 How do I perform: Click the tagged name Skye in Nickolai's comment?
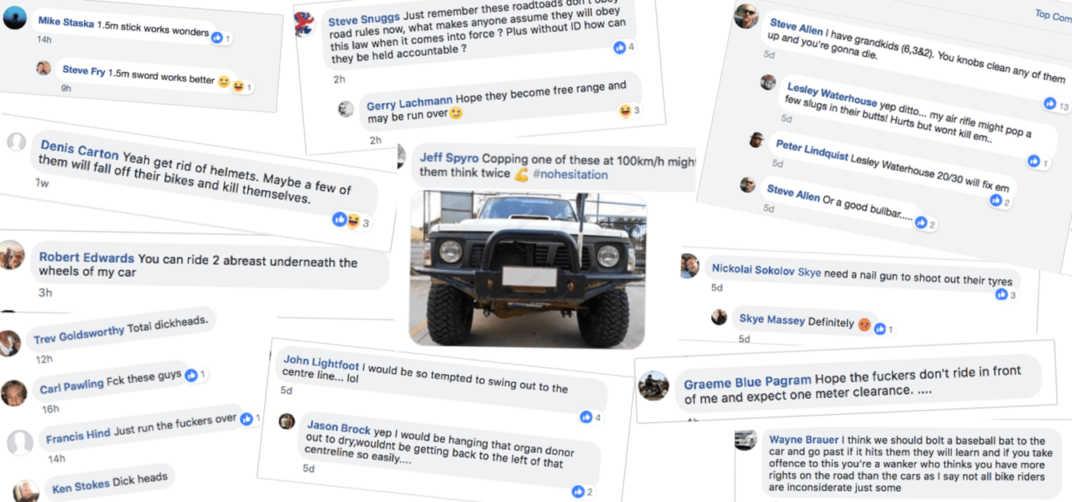[x=810, y=272]
